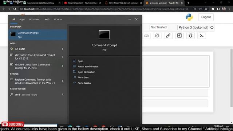
Task: Open the More dropdown in search
Action: 58,19
